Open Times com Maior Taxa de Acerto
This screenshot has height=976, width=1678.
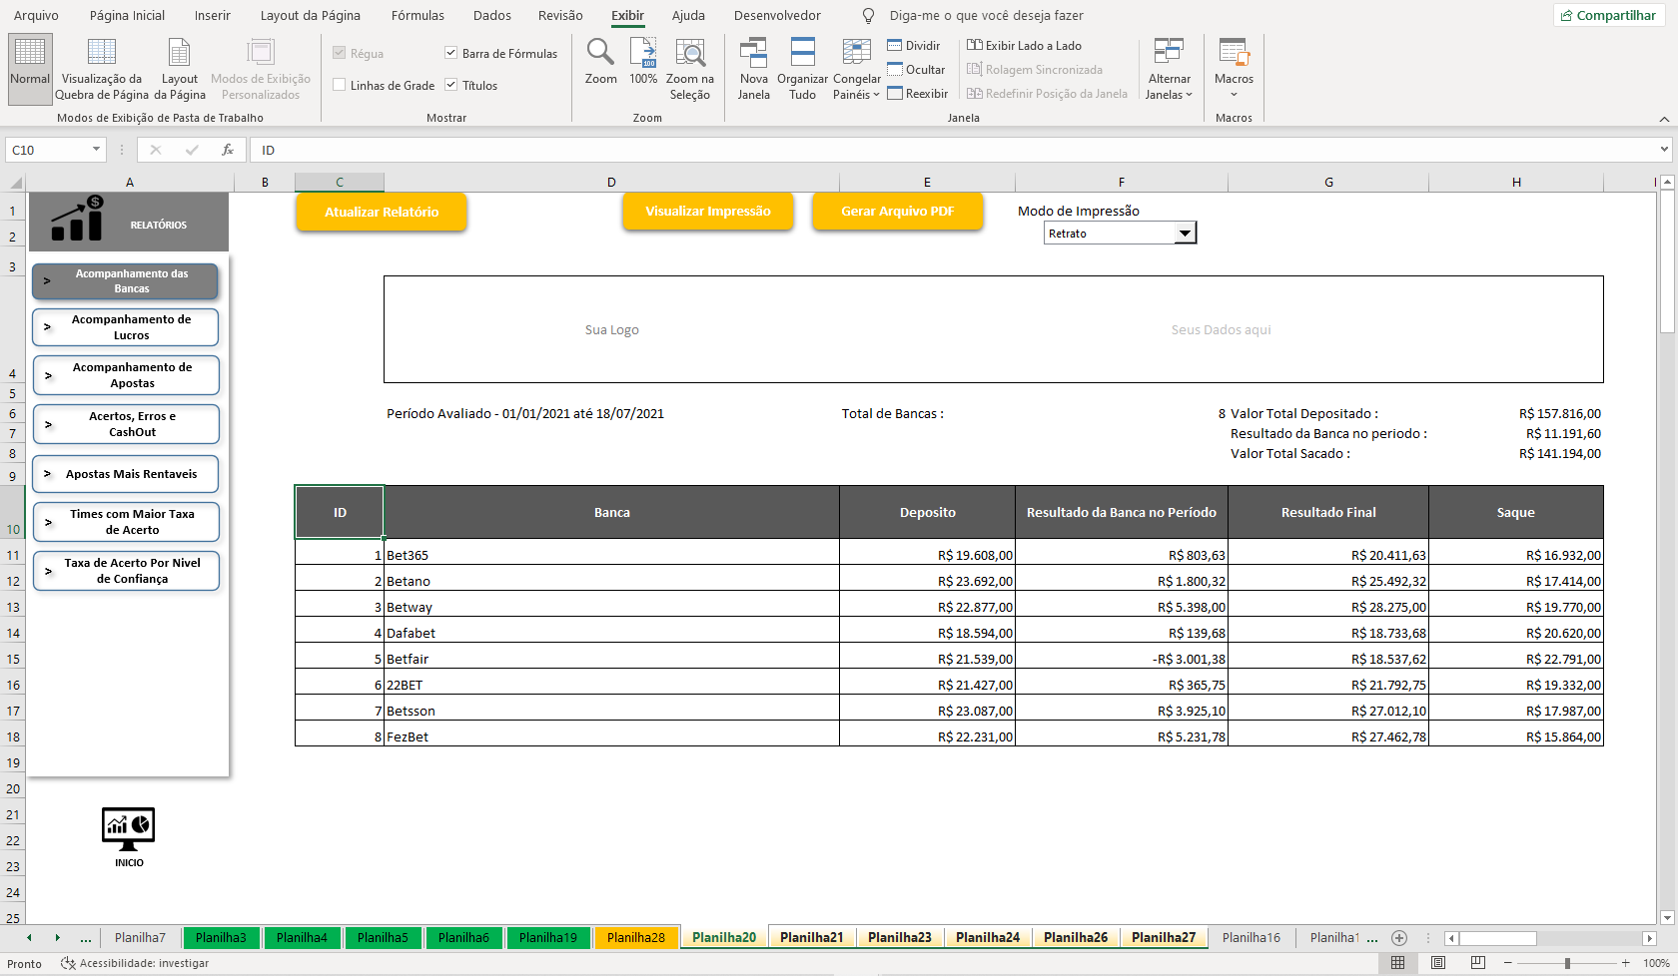(126, 522)
